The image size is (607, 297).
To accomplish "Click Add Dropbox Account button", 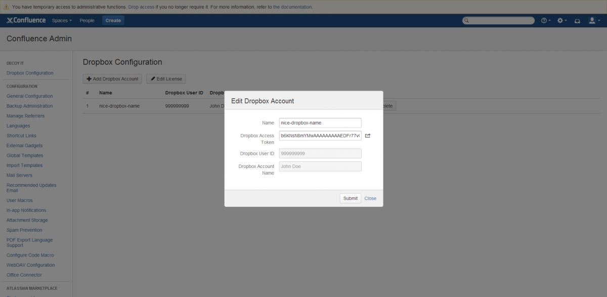I will 112,79.
